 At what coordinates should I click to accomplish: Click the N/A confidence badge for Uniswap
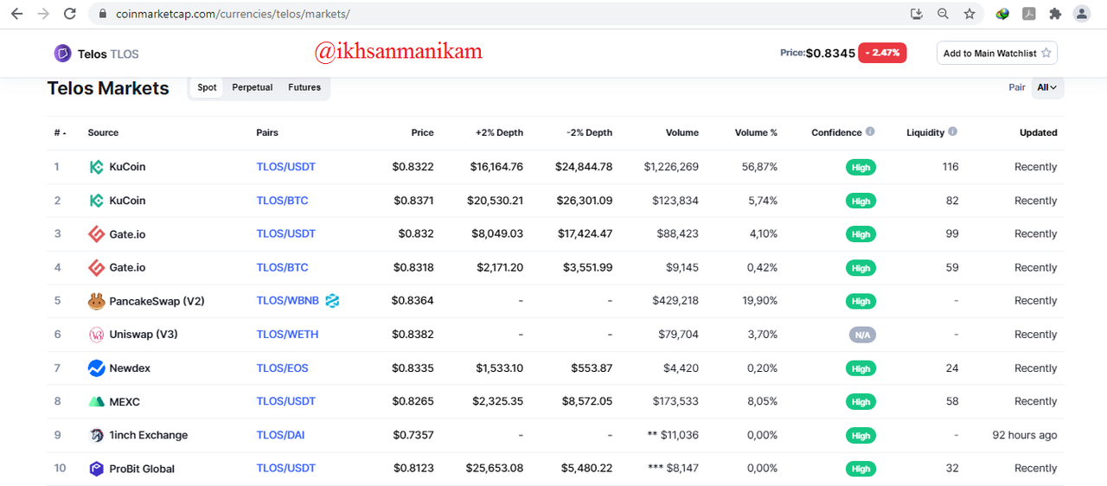[861, 335]
